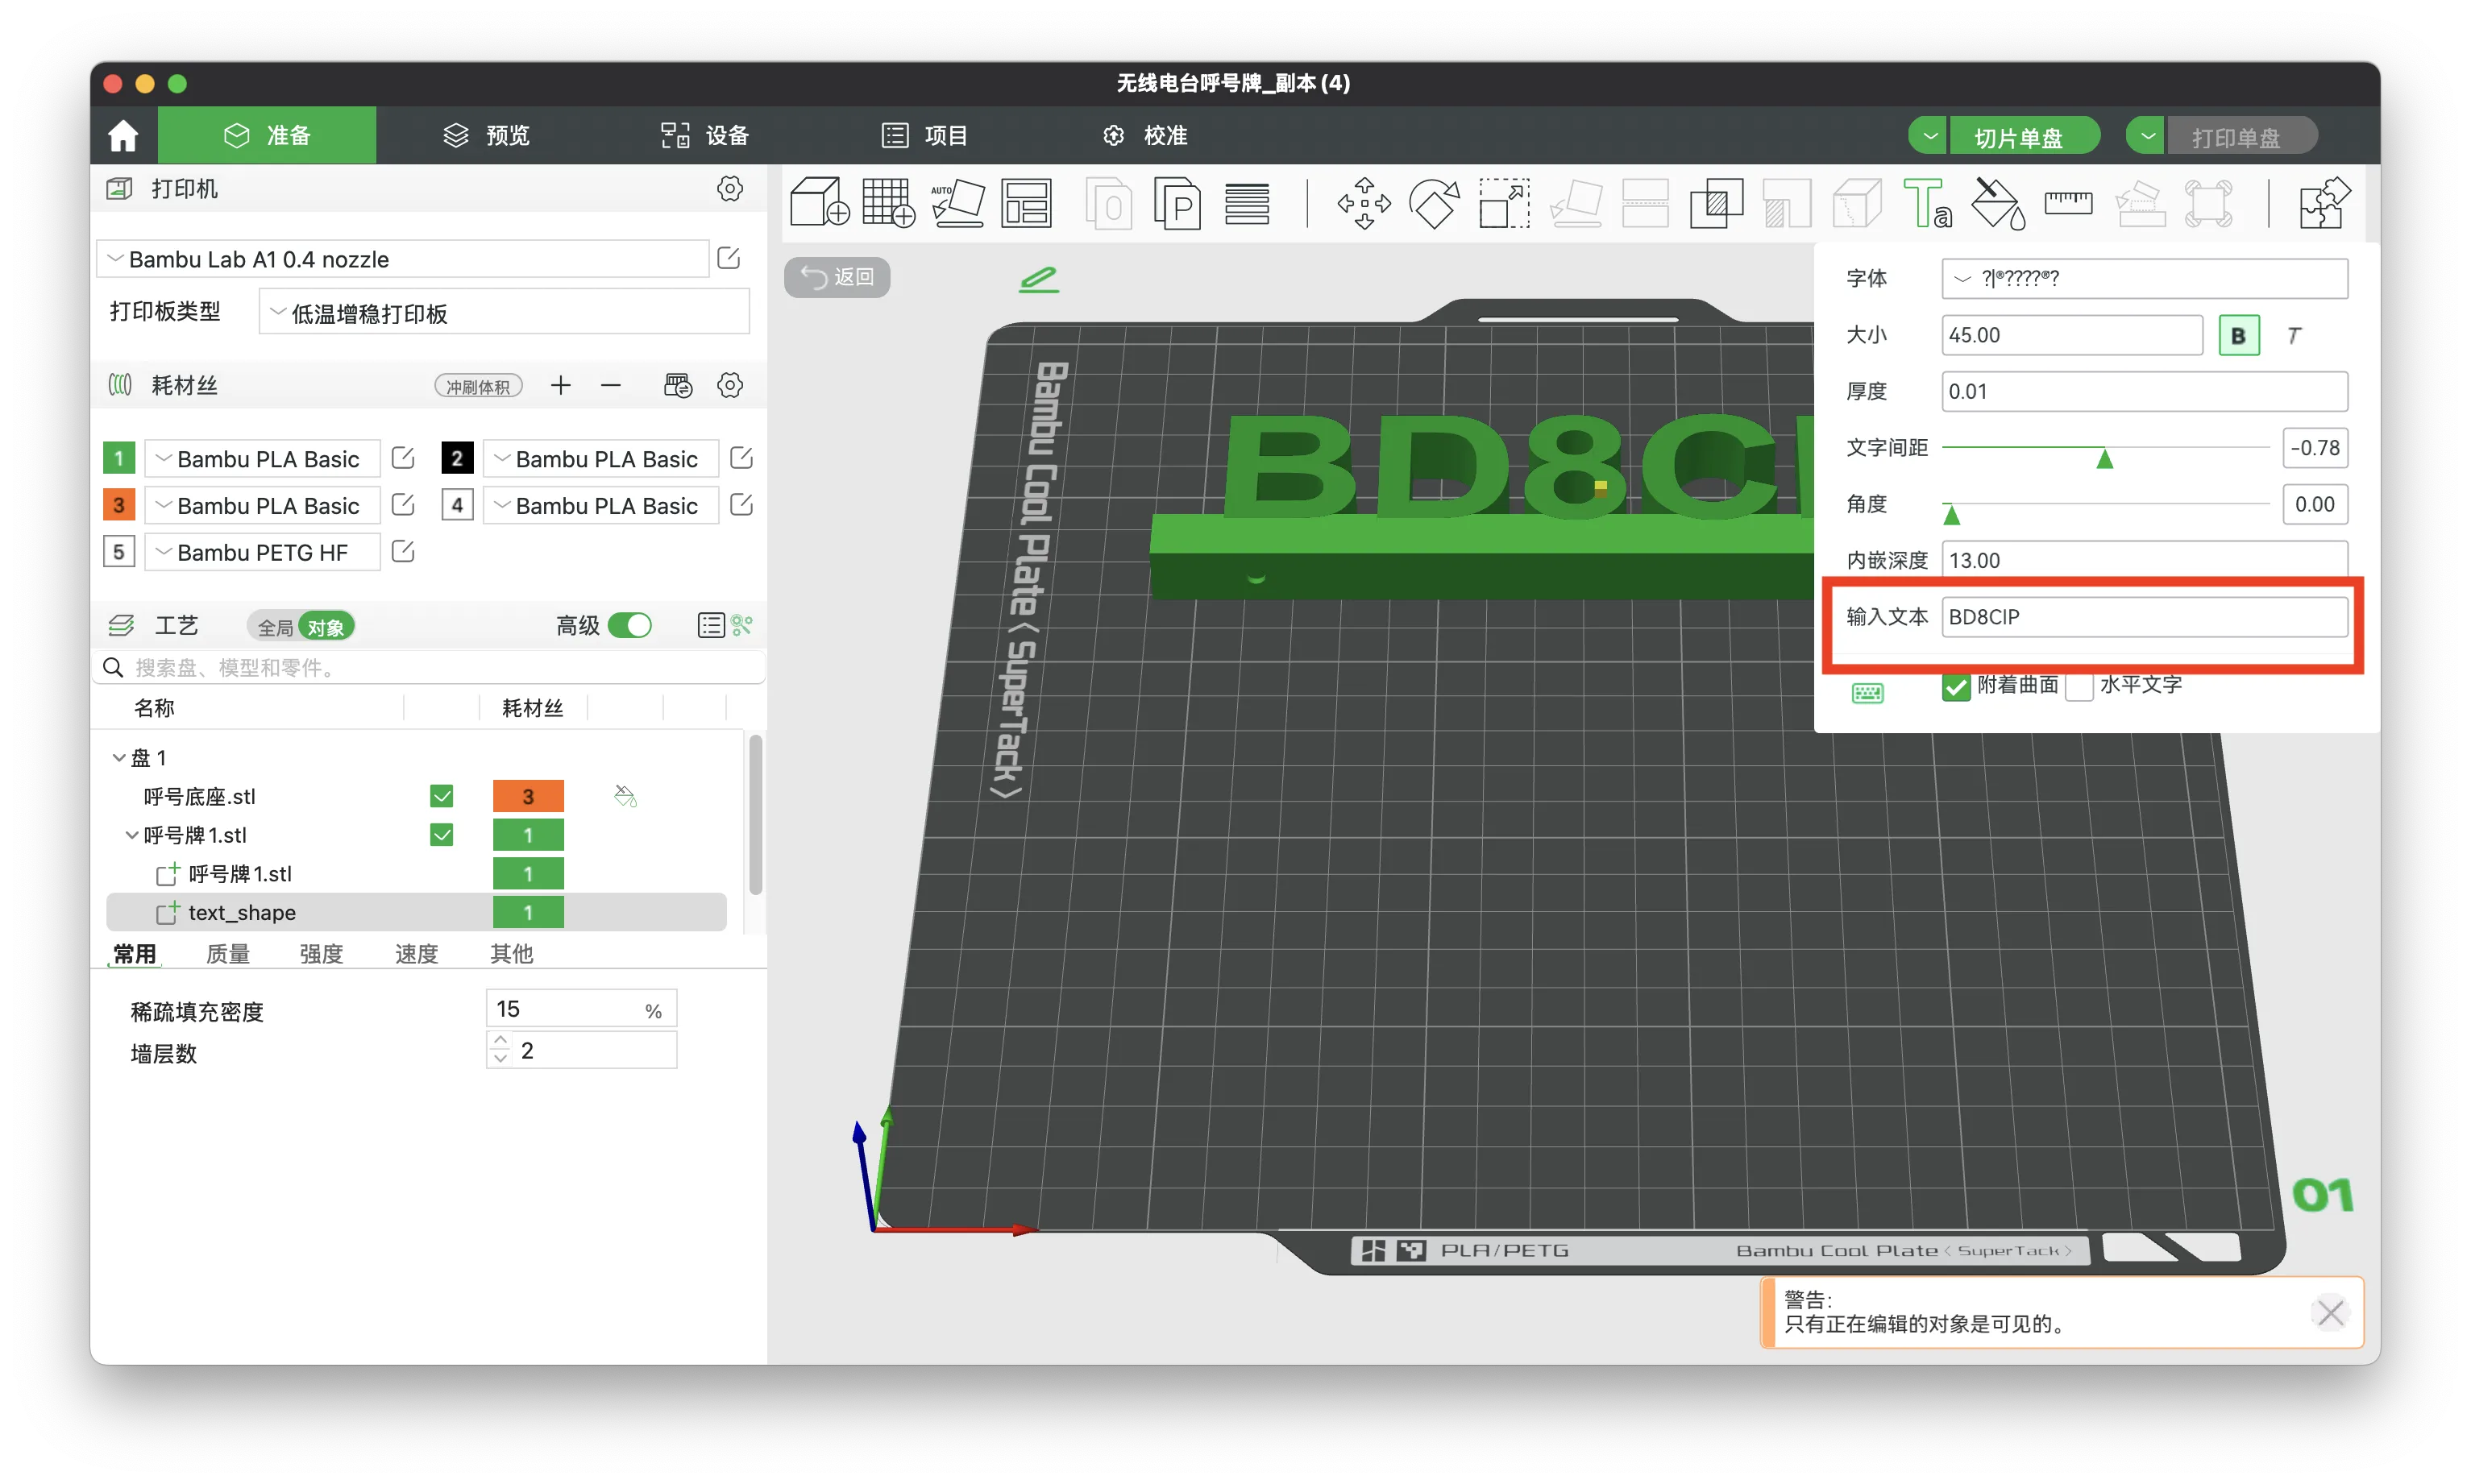This screenshot has width=2471, height=1484.
Task: Click the Add model cube icon
Action: click(820, 203)
